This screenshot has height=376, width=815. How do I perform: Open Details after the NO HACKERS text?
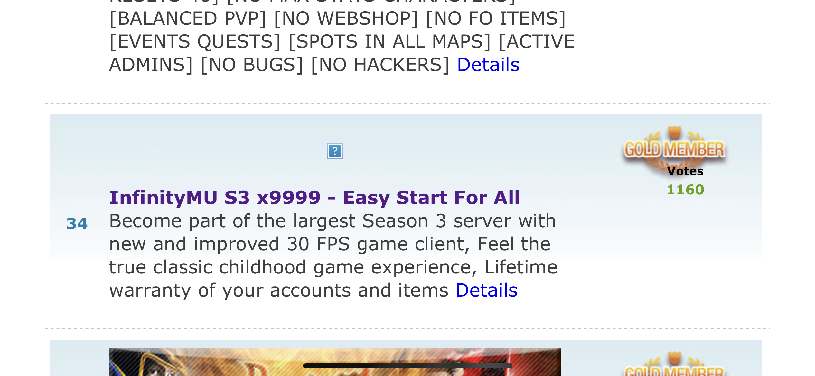(488, 65)
